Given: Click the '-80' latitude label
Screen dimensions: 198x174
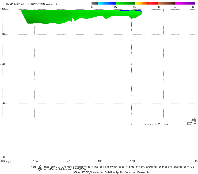Looking at the screenshot, I should 2,157.
